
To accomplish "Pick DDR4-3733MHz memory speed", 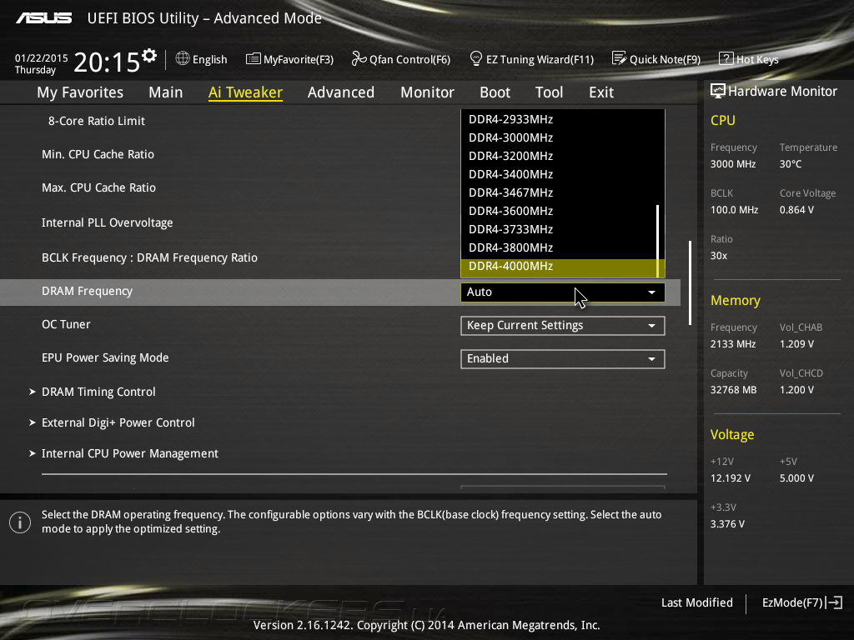I will [x=559, y=230].
